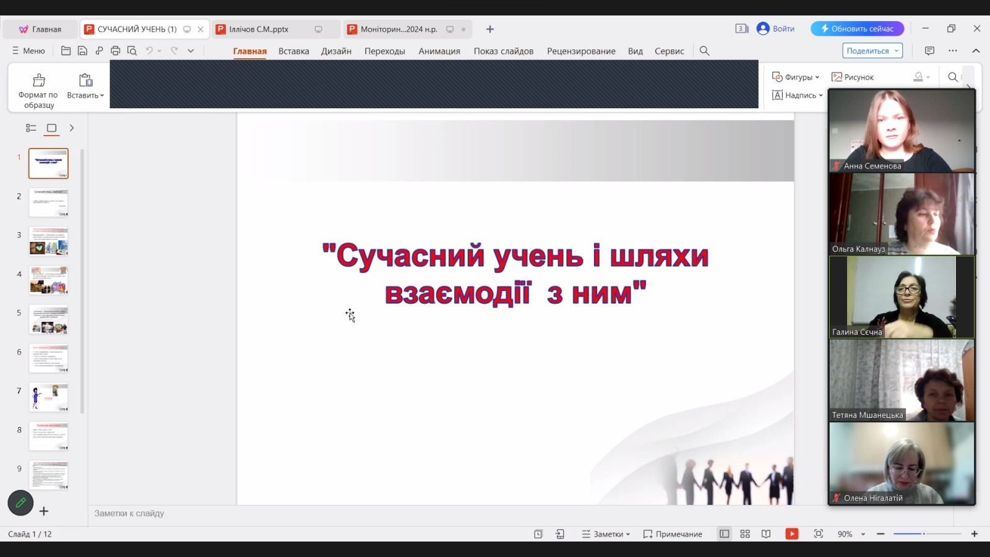Select slide 7 thumbnail
Screen dimensions: 990x557
click(48, 397)
